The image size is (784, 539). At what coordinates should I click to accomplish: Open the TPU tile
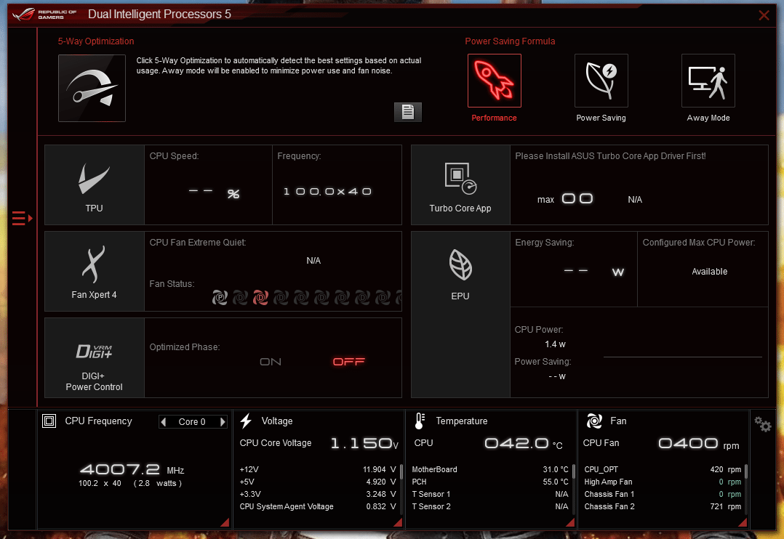tap(95, 185)
